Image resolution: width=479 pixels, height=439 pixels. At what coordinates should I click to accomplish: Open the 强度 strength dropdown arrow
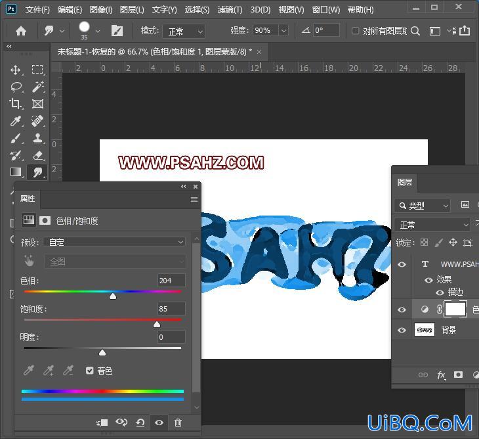coord(284,31)
